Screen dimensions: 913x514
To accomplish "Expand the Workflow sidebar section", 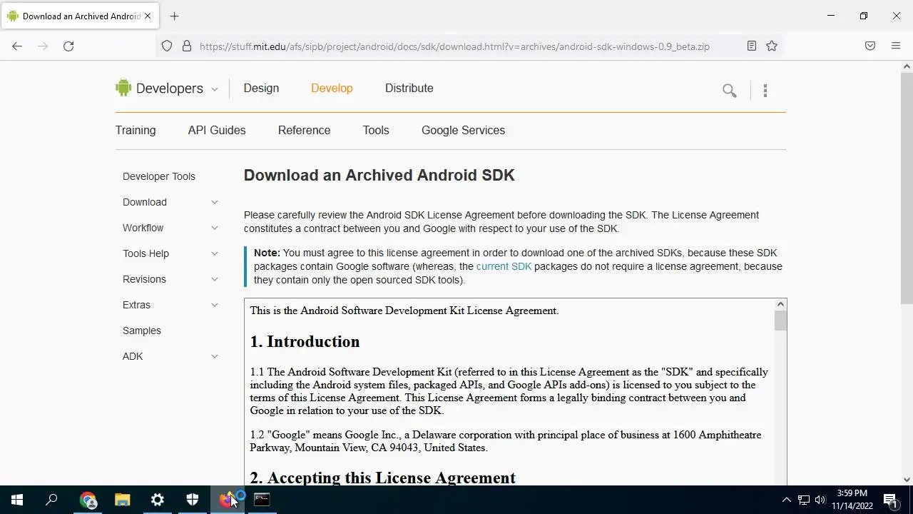I will point(214,228).
